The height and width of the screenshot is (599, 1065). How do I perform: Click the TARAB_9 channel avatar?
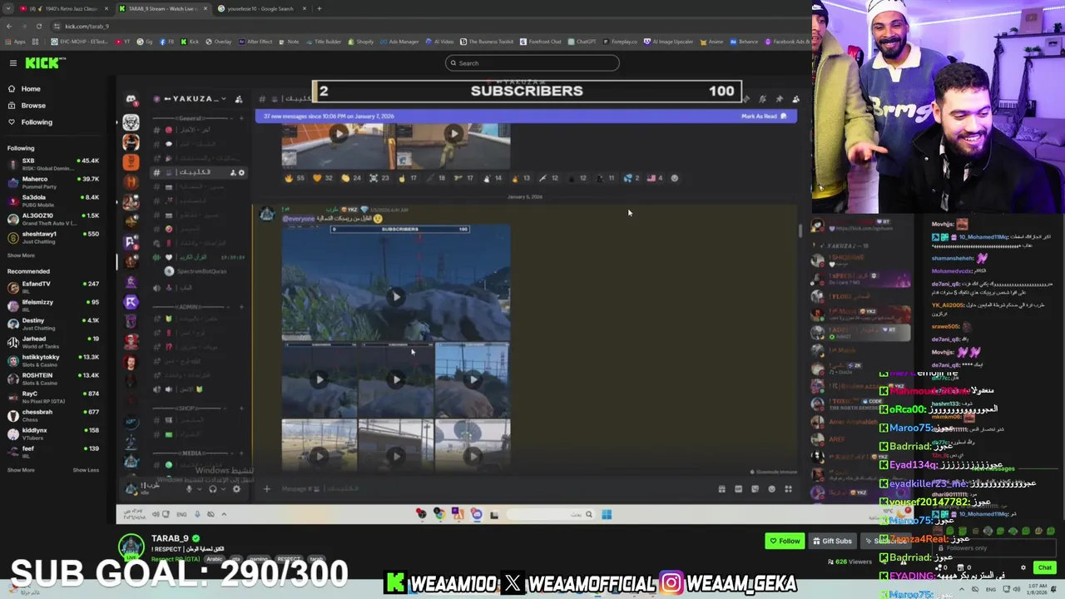131,546
